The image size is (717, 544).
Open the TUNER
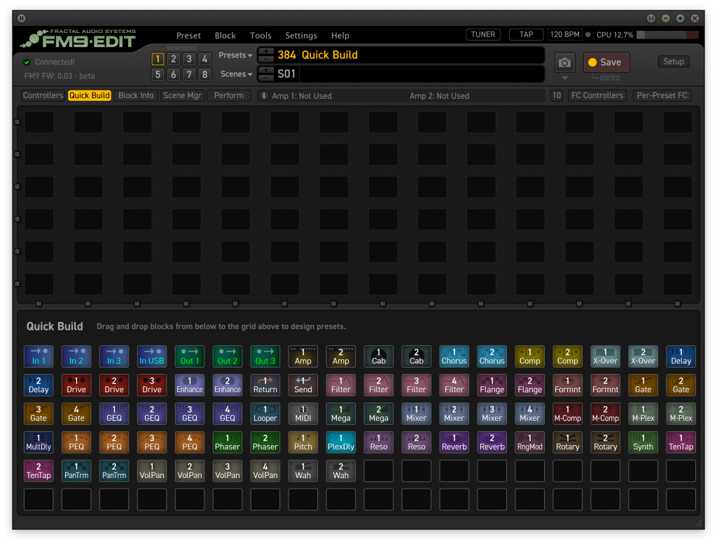click(x=483, y=34)
